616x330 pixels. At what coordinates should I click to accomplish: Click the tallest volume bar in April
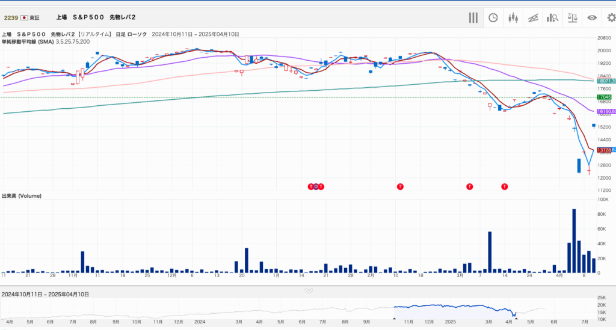(574, 241)
